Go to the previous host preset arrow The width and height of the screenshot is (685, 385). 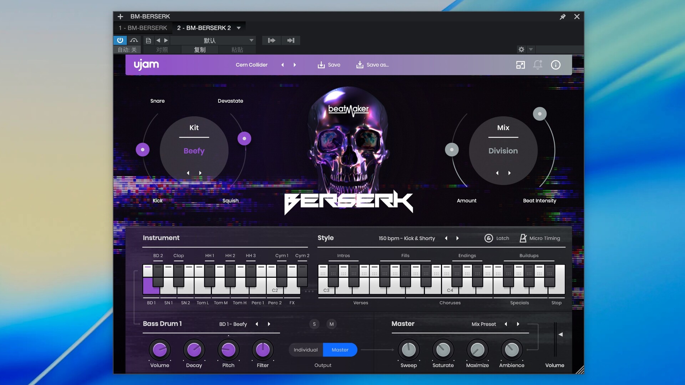(158, 40)
